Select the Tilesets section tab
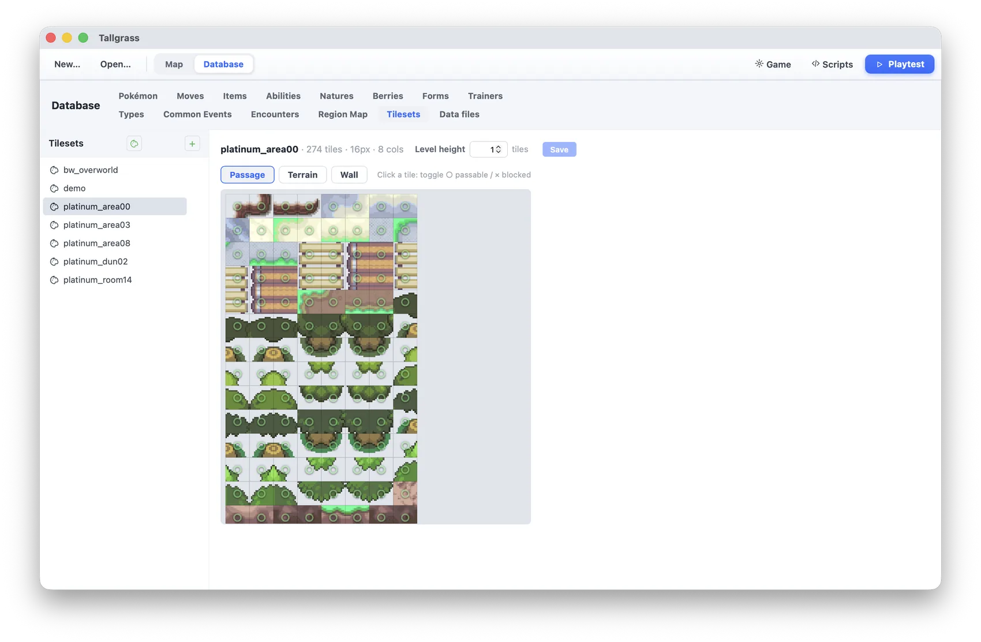 [403, 114]
